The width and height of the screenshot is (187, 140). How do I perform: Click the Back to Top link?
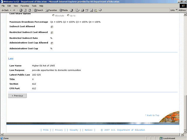coord(152,115)
